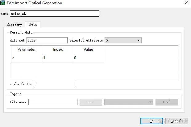Click the Cancel button

[176, 121]
